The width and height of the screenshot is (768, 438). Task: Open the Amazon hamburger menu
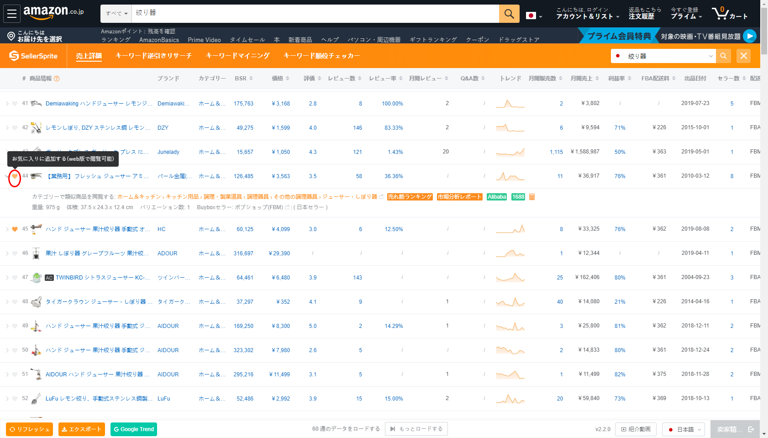tap(12, 14)
